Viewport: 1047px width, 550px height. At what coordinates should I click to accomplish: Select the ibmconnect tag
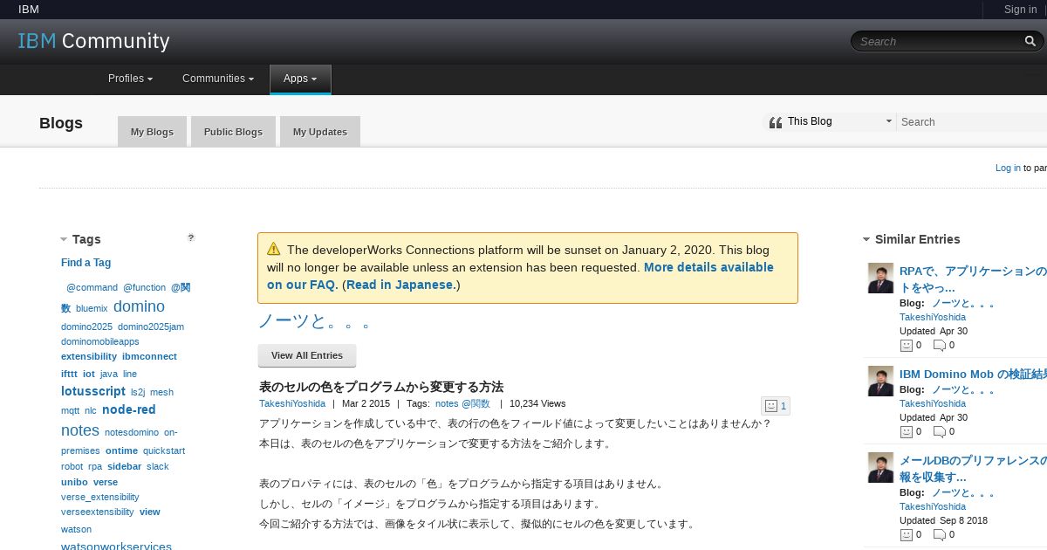[x=149, y=356]
